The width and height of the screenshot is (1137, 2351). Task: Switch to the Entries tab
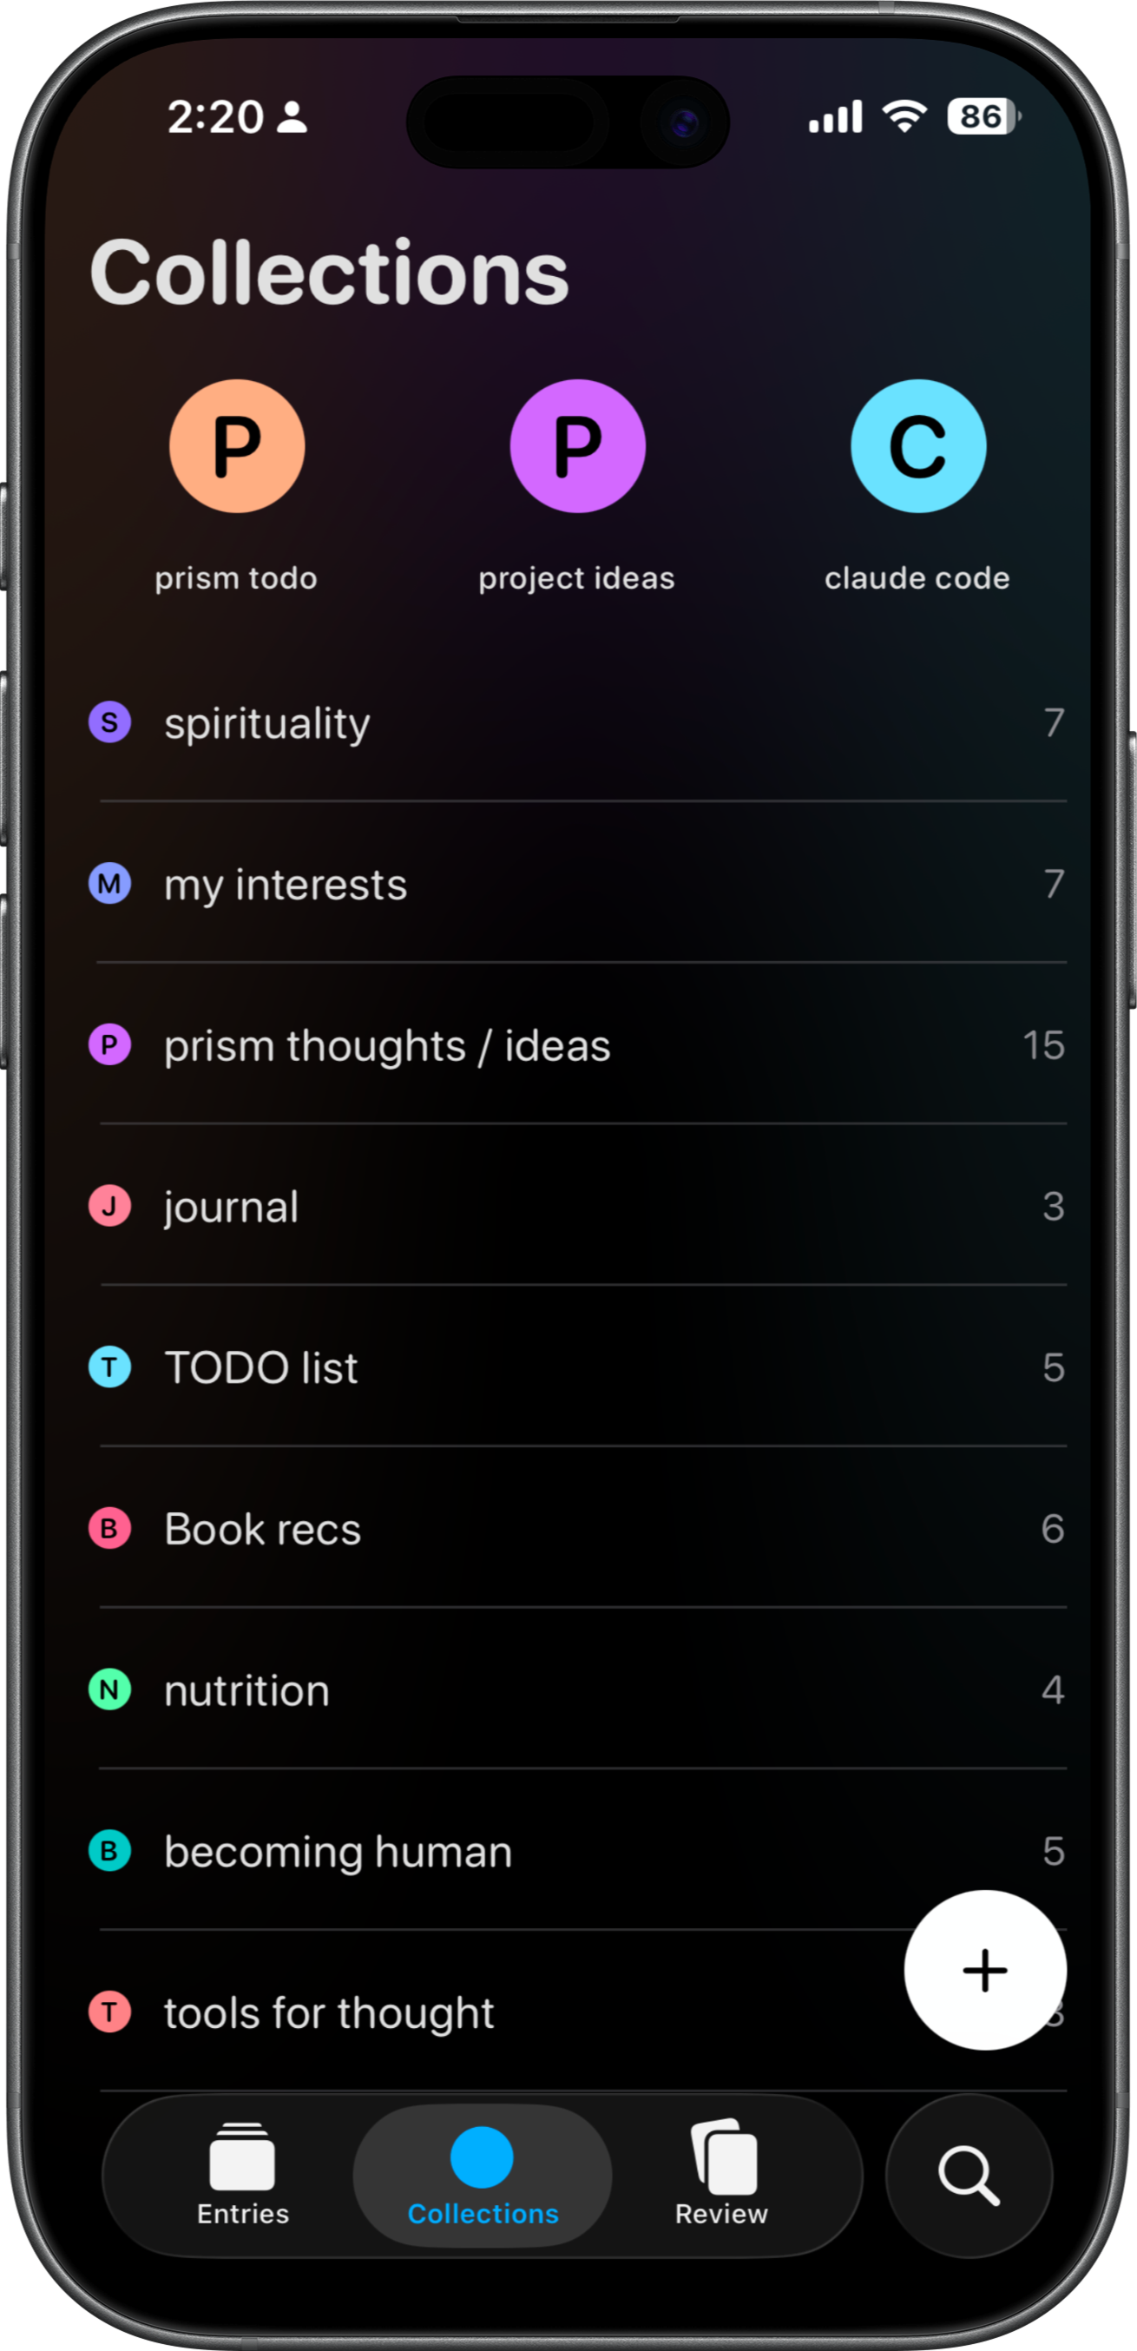coord(243,2176)
